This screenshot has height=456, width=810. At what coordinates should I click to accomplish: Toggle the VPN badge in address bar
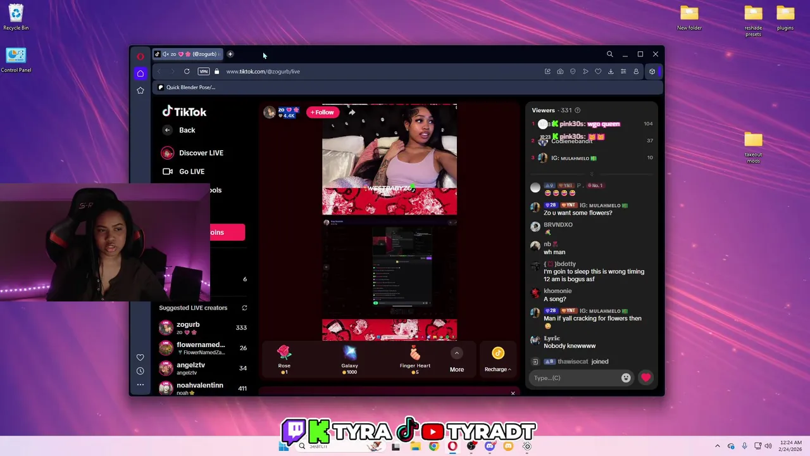tap(204, 72)
